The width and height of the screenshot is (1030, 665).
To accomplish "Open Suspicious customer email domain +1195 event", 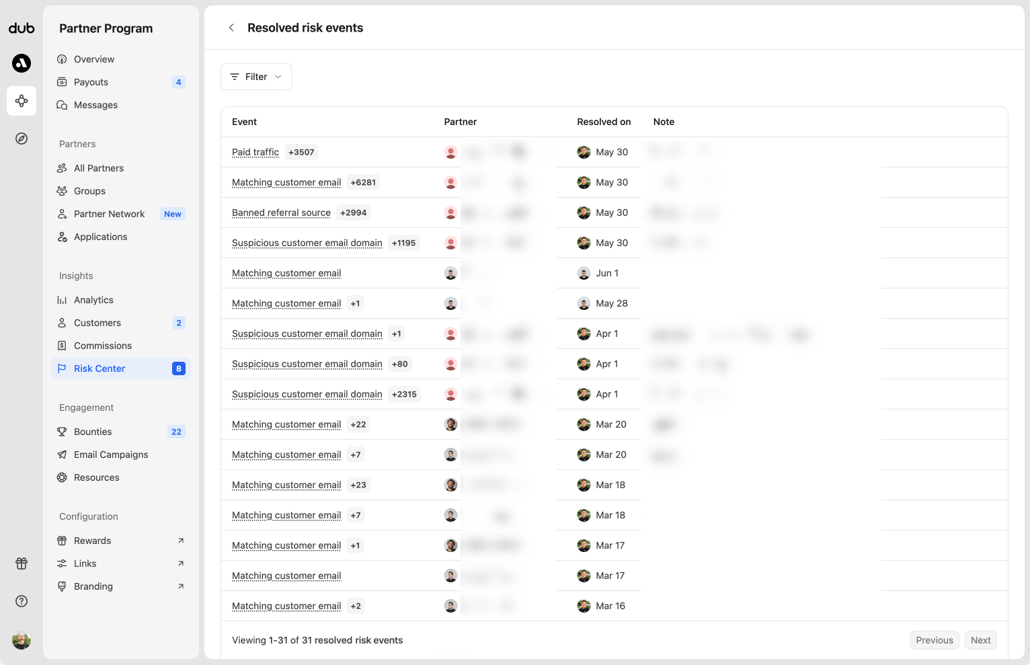I will tap(307, 243).
